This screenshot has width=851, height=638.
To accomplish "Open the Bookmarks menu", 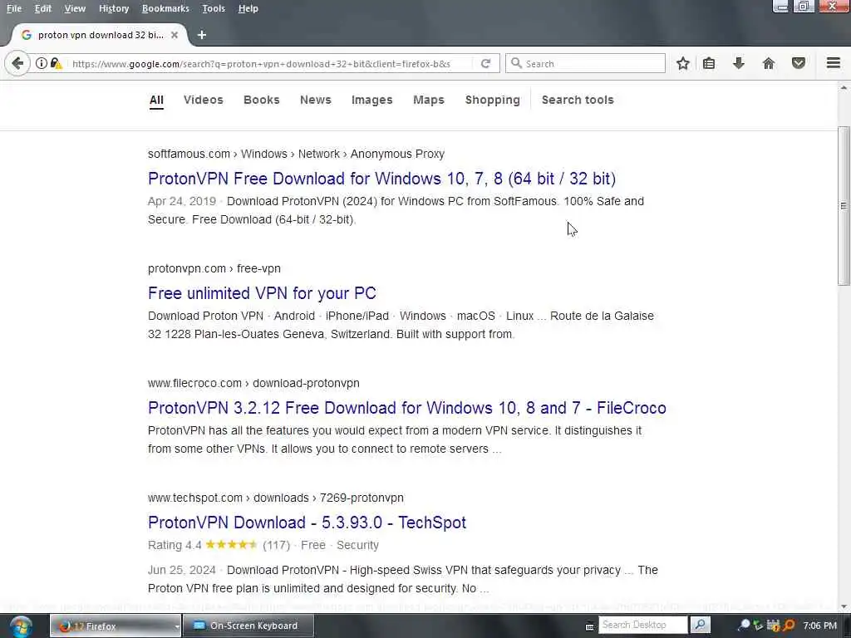I will [x=165, y=8].
